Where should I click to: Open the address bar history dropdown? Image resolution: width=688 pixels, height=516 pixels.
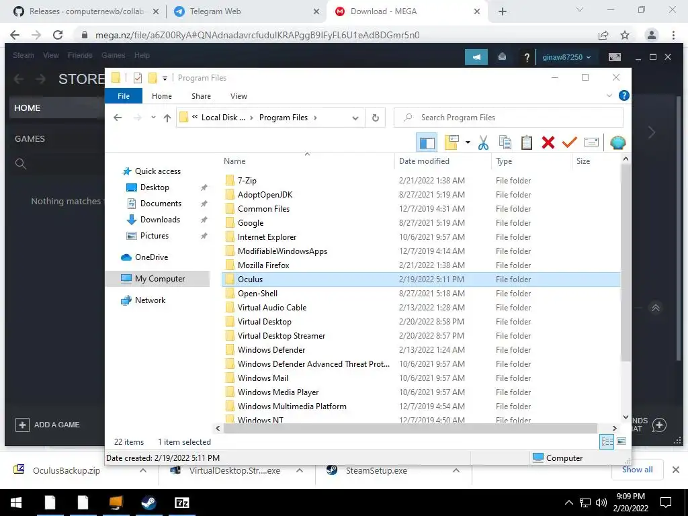pyautogui.click(x=355, y=118)
